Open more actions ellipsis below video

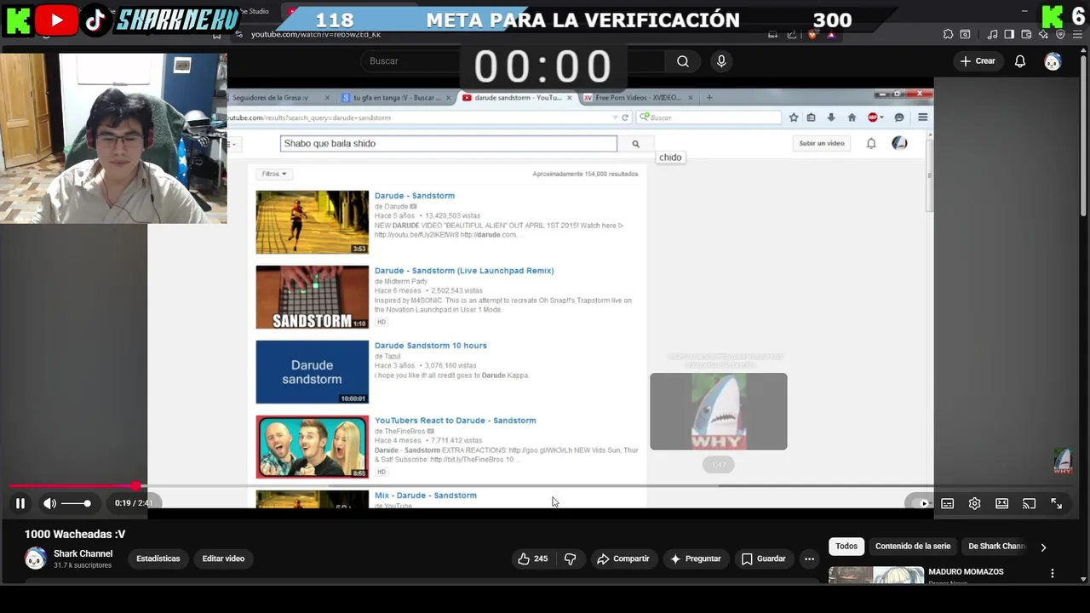point(809,559)
